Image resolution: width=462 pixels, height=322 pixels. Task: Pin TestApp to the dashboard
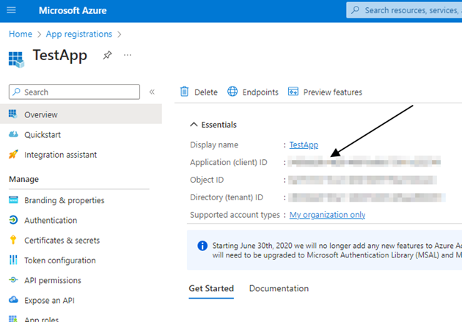[107, 55]
